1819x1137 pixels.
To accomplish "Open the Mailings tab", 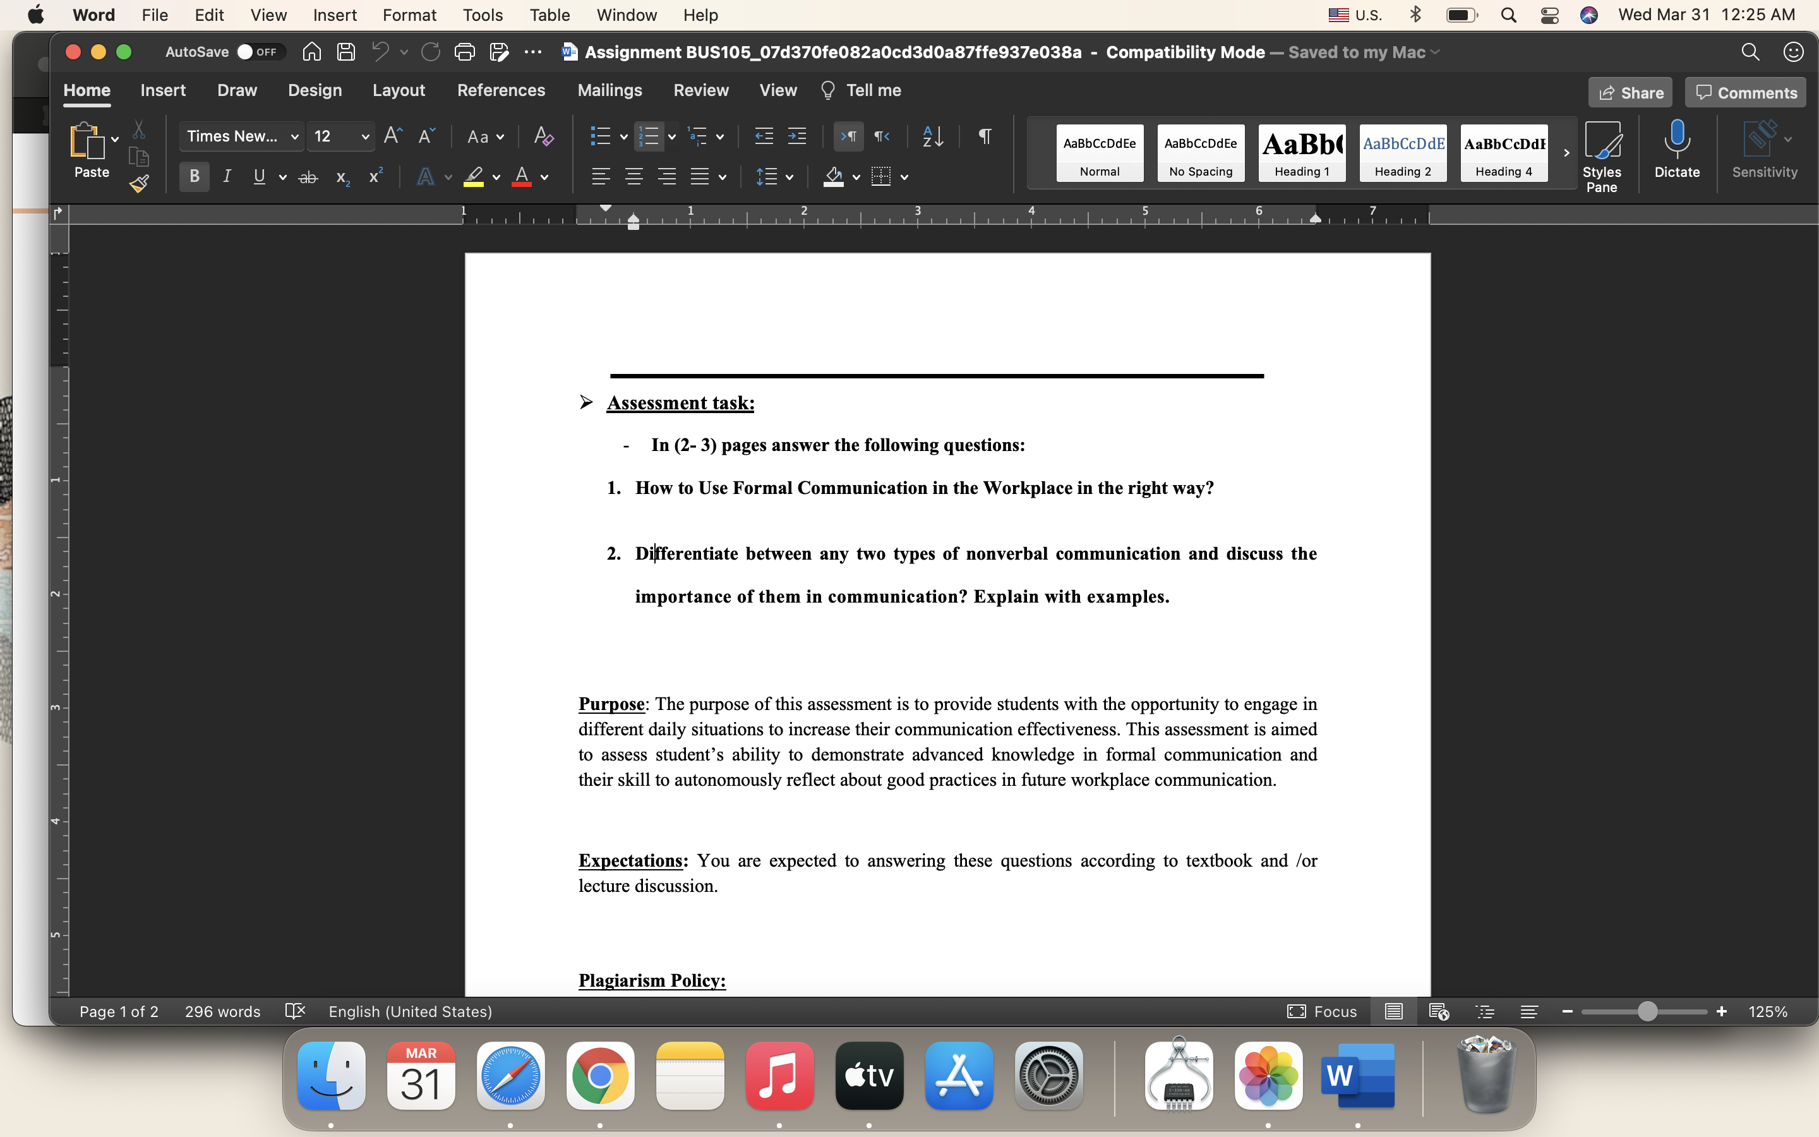I will tap(610, 90).
